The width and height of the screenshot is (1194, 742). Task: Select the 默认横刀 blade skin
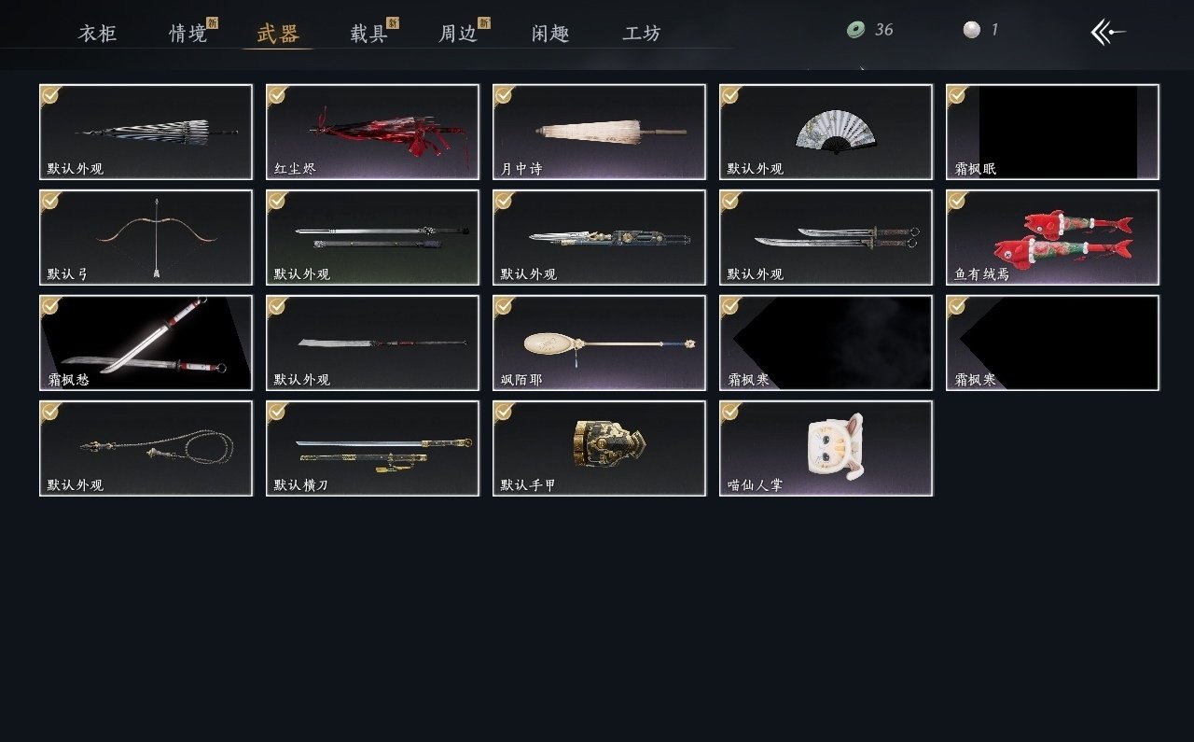pos(372,448)
